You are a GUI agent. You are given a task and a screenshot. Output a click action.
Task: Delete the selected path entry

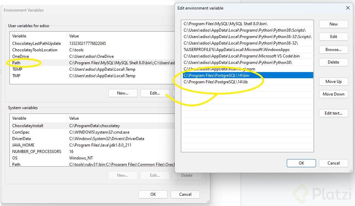point(334,62)
